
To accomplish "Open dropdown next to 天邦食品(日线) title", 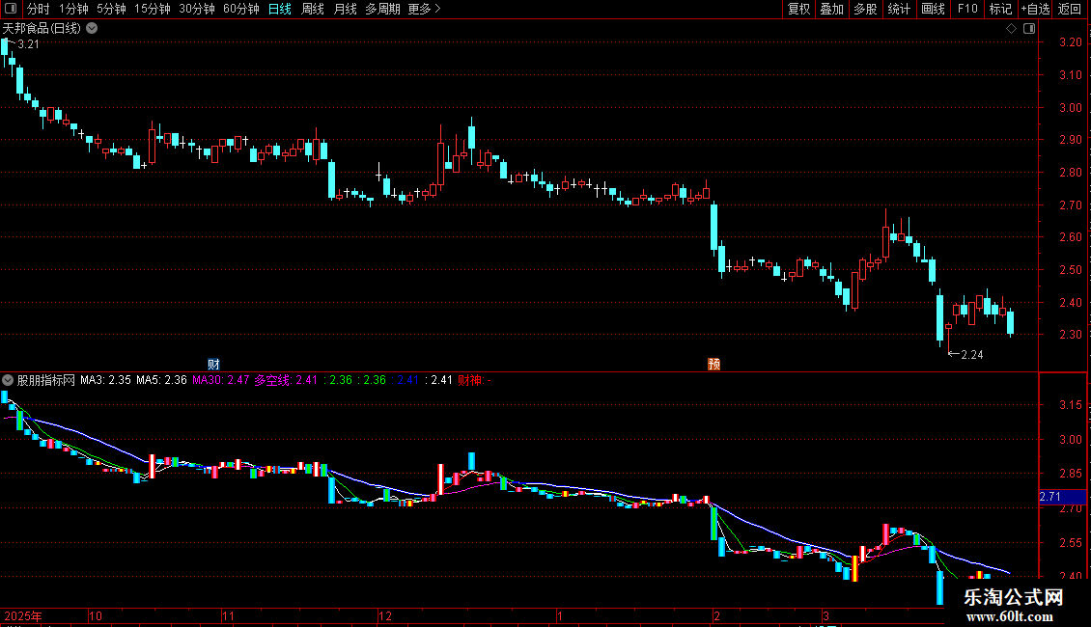I will coord(92,29).
